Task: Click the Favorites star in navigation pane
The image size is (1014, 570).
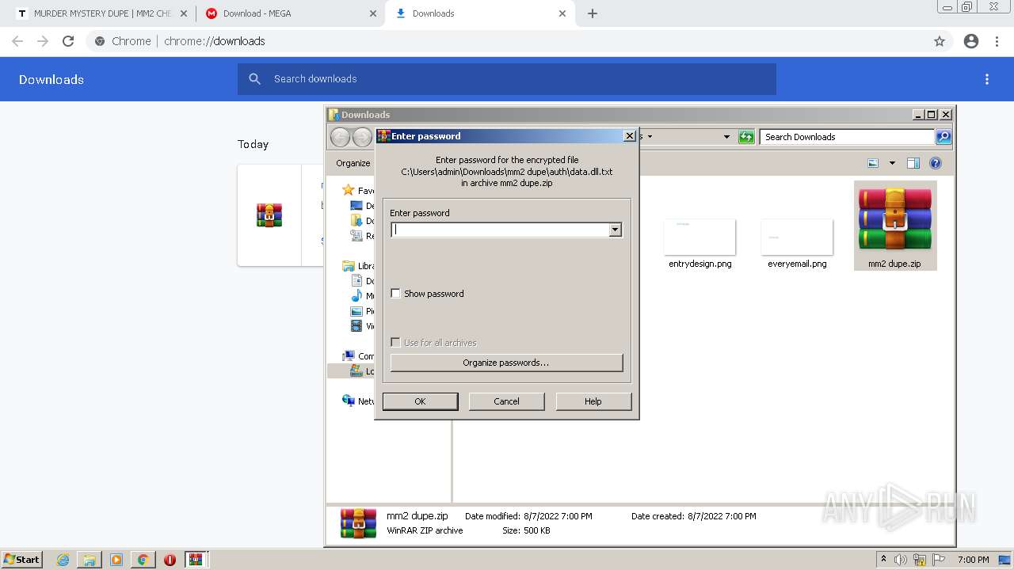Action: 349,190
